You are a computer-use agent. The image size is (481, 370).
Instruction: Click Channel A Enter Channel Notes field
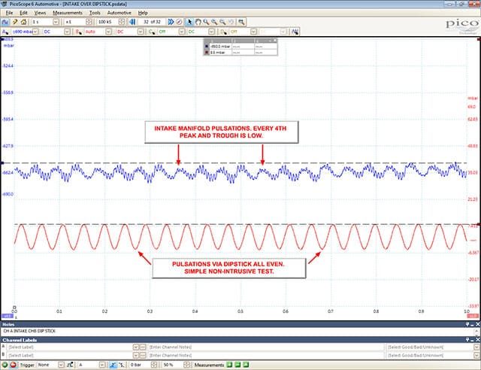tap(265, 347)
